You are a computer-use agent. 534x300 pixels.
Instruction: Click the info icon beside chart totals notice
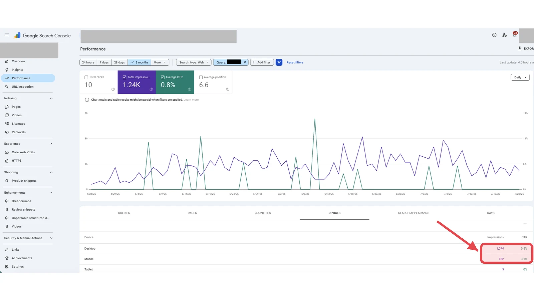(87, 100)
